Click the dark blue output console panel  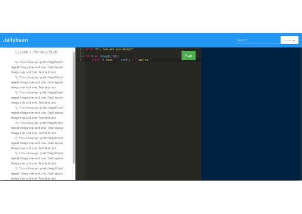tap(251, 114)
